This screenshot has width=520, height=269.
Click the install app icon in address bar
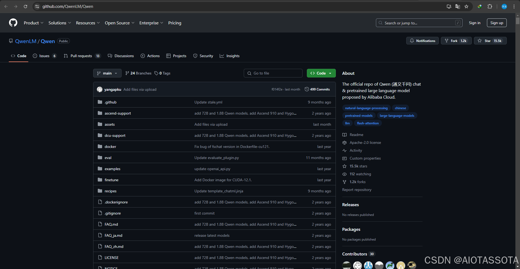449,7
